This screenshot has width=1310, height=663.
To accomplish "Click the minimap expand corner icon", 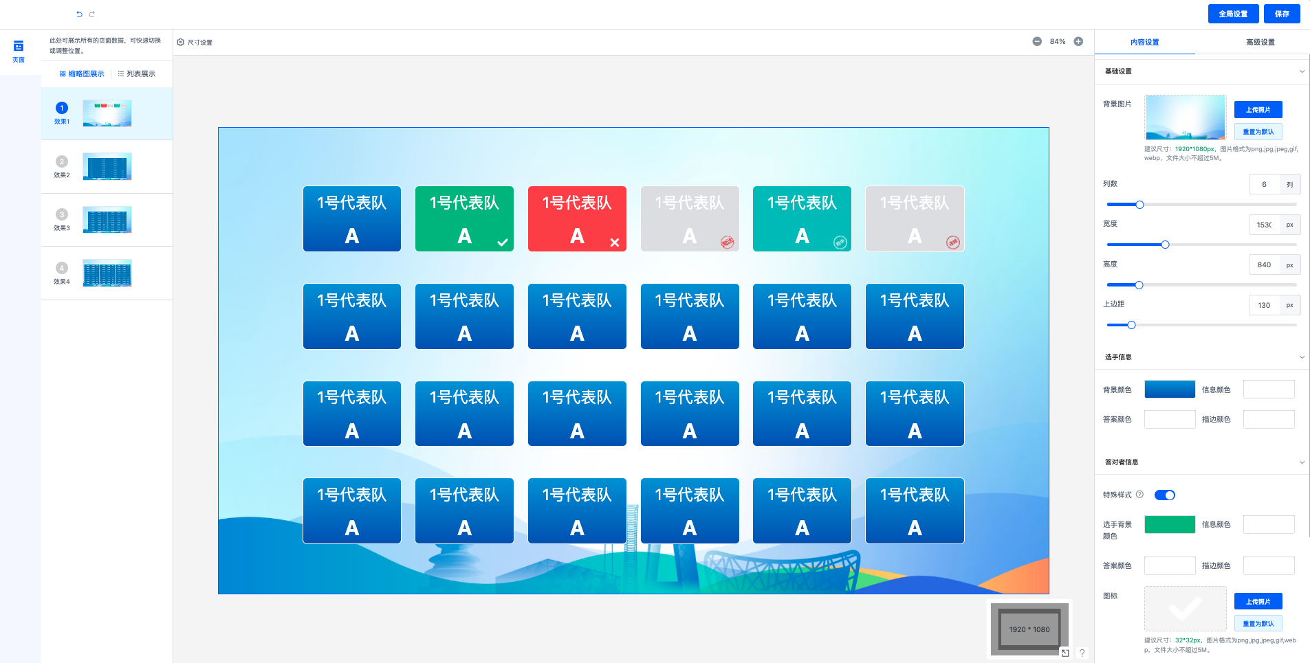I will 1065,653.
